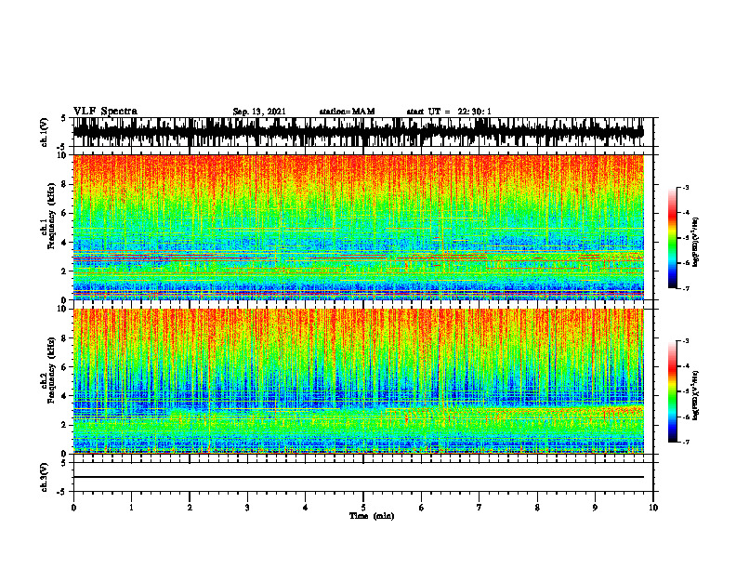
Task: Click the "-3" label on ch.1 color scale
Action: click(x=686, y=187)
